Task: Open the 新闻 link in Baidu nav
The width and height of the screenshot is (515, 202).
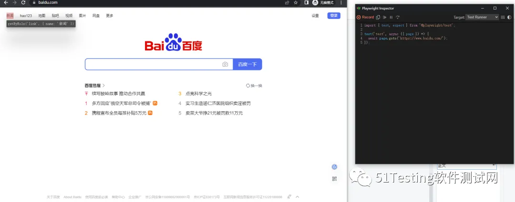Action: tap(10, 16)
